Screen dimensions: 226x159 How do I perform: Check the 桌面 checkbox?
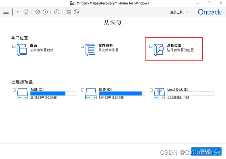tap(14, 46)
